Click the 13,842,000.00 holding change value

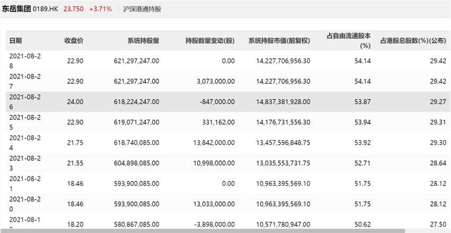point(213,143)
